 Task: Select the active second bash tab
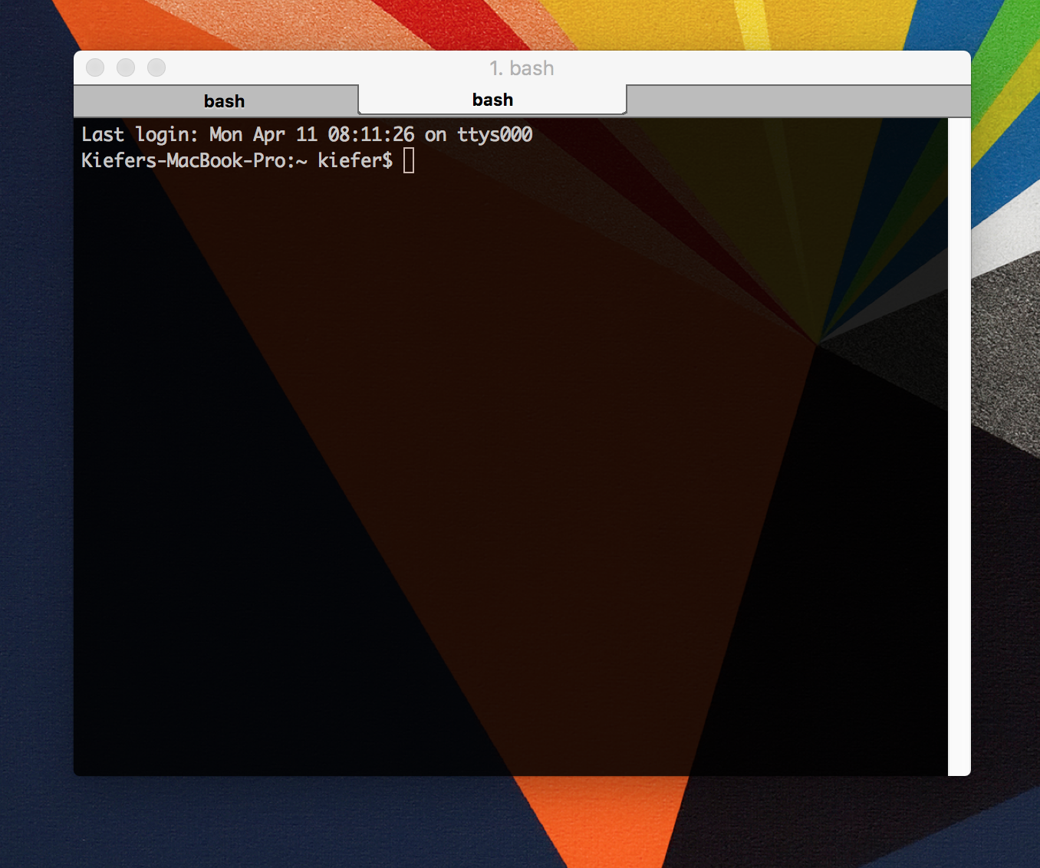492,100
